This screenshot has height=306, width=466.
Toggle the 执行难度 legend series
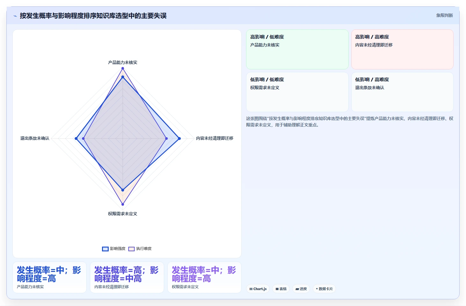coord(140,249)
